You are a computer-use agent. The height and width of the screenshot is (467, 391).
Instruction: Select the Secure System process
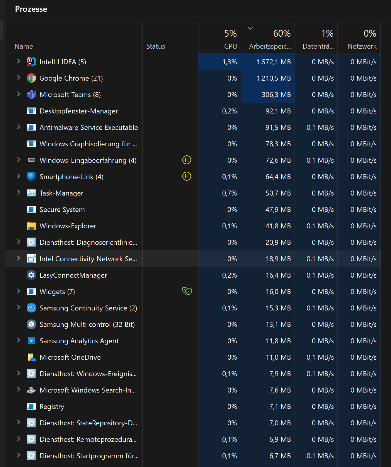pos(193,209)
